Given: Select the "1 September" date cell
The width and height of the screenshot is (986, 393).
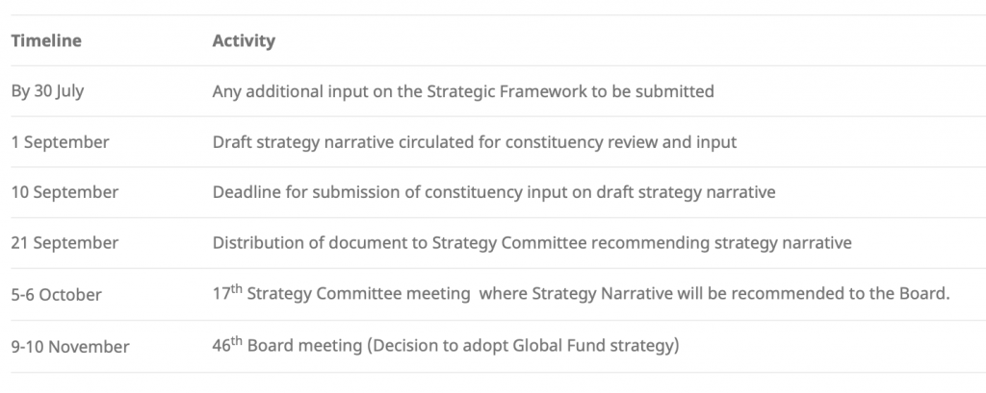Looking at the screenshot, I should (60, 142).
